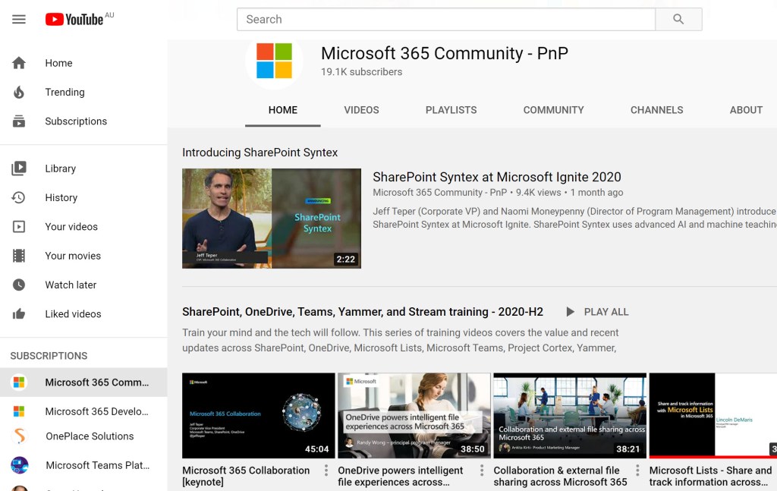
Task: Click in the Search input field
Action: coord(445,20)
